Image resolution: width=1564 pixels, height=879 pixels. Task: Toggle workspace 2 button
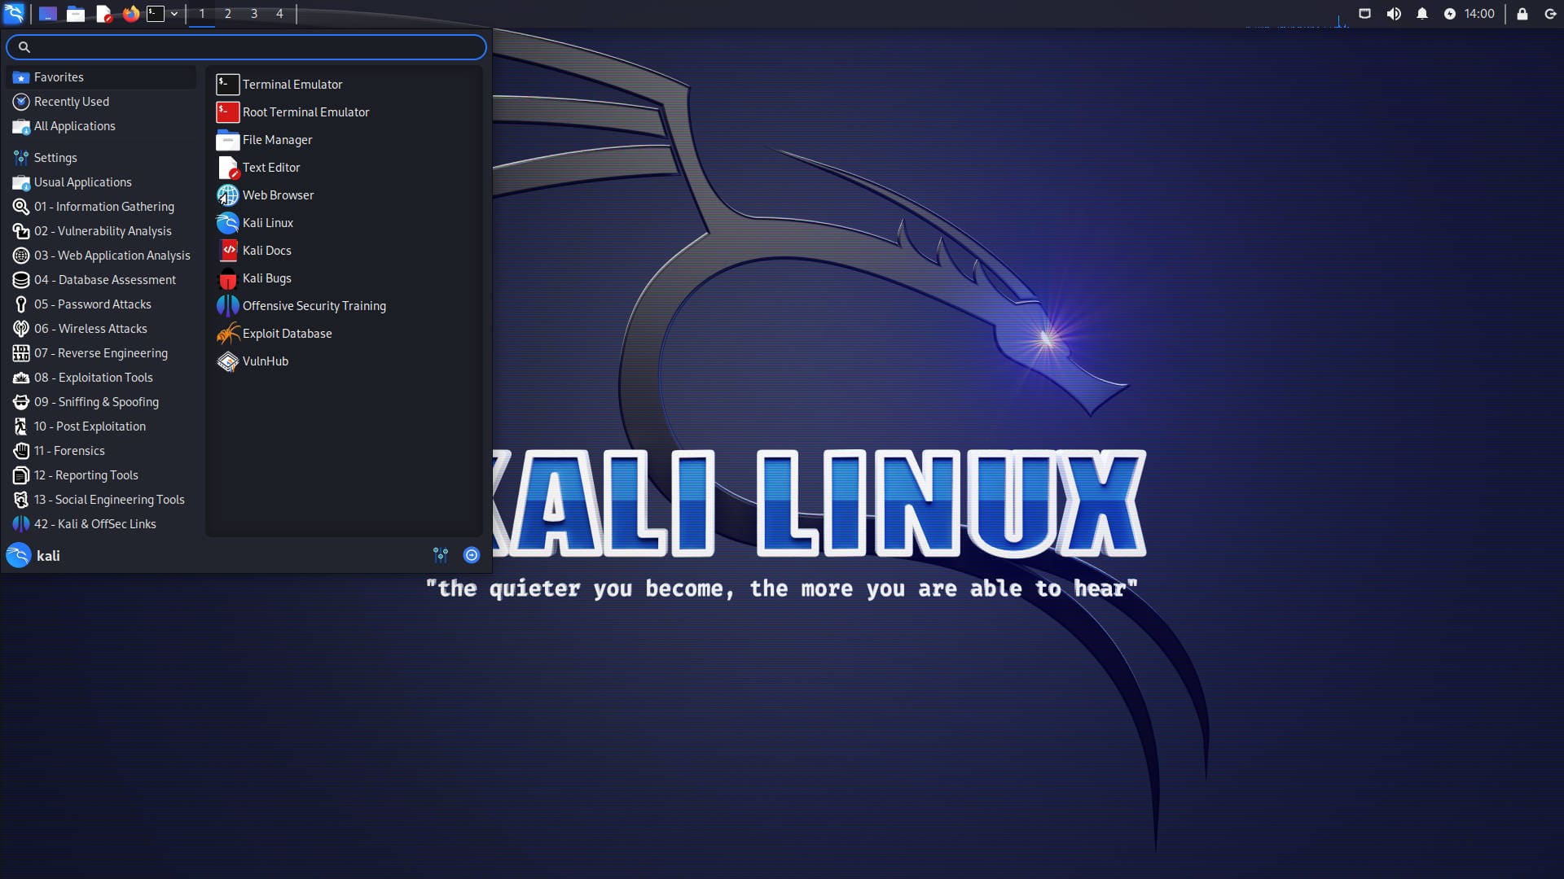point(226,13)
